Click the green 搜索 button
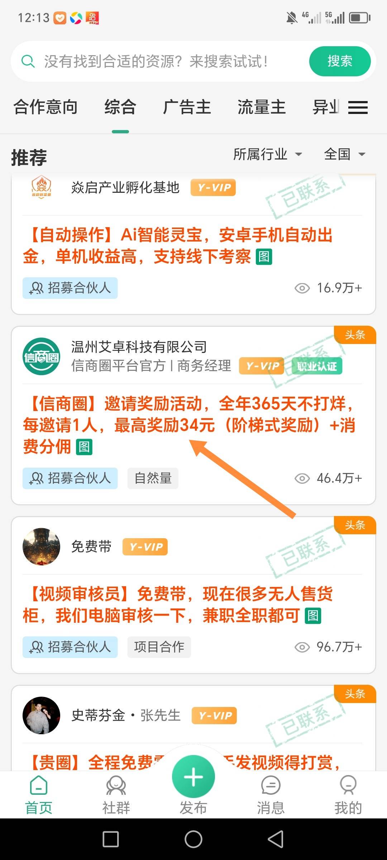Screen dimensions: 387x860 (x=340, y=61)
